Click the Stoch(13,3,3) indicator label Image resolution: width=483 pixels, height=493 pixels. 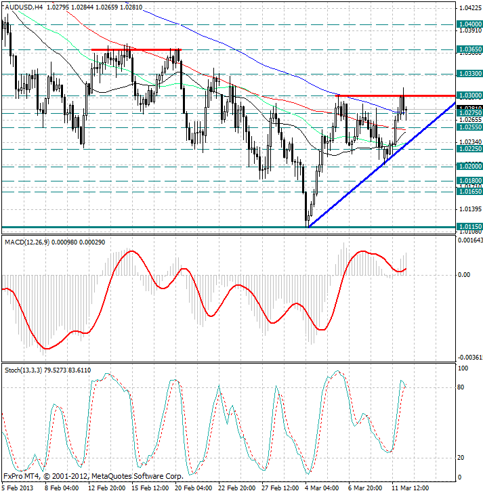point(23,370)
